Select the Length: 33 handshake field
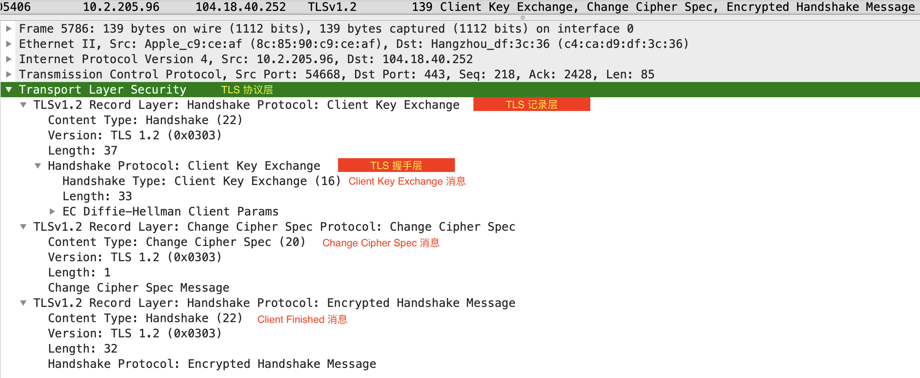This screenshot has height=378, width=920. 97,196
